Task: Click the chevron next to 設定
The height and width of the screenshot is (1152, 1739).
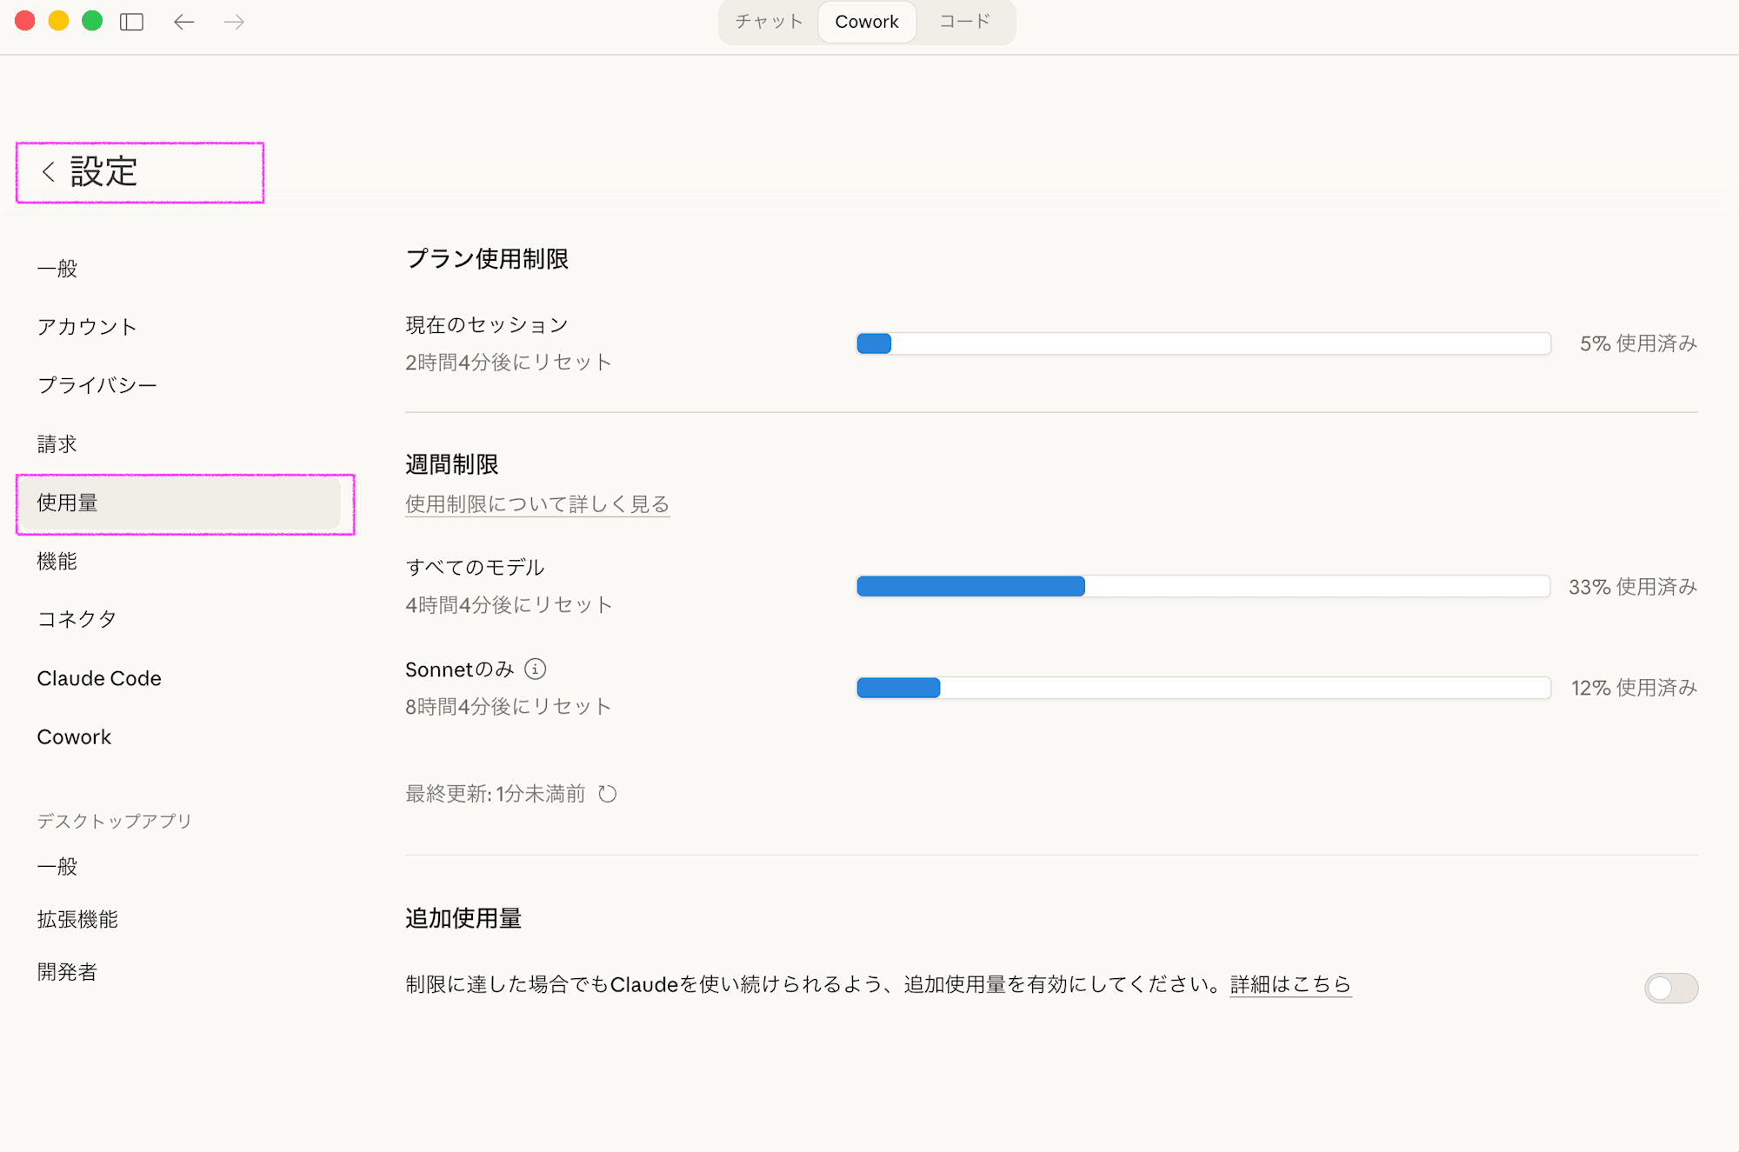Action: coord(48,172)
